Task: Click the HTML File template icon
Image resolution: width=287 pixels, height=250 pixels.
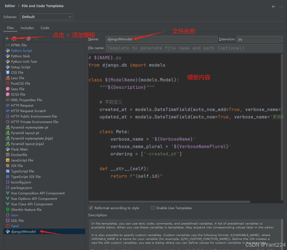Action: [8, 45]
